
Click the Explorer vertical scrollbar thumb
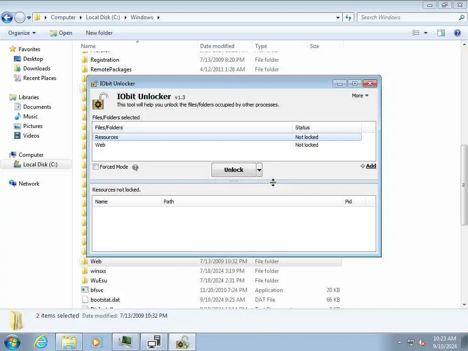[x=463, y=185]
